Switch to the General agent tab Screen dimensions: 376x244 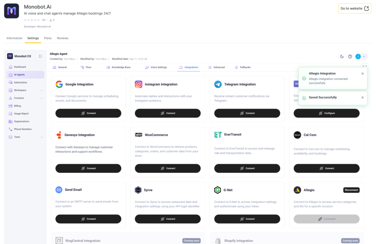tap(60, 68)
